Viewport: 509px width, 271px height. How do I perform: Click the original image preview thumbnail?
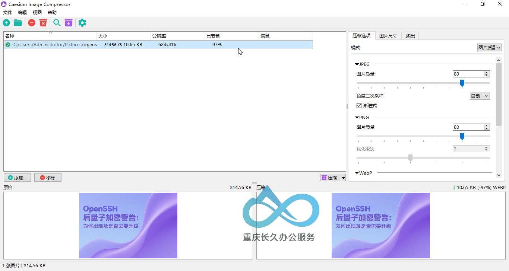tap(128, 226)
